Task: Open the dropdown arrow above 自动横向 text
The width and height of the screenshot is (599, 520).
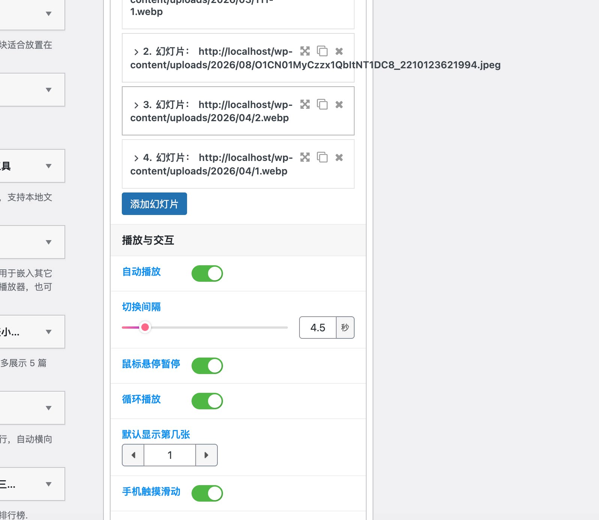Action: tap(48, 408)
